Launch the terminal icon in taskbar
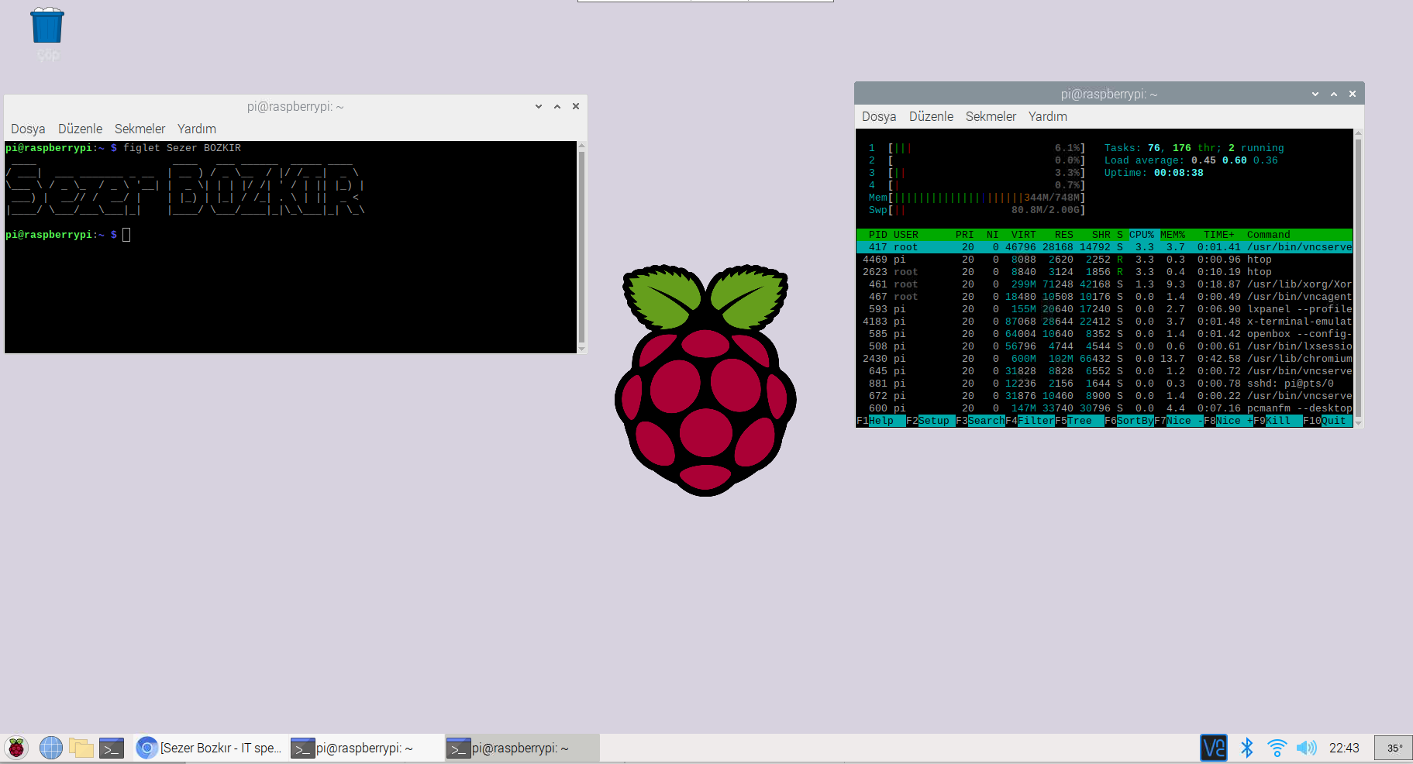 [x=112, y=748]
